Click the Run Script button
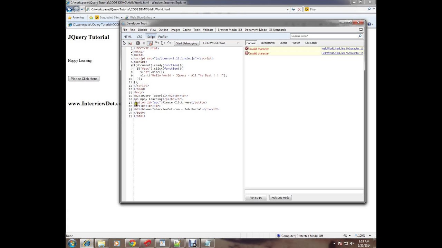Image resolution: width=442 pixels, height=248 pixels. [256, 198]
